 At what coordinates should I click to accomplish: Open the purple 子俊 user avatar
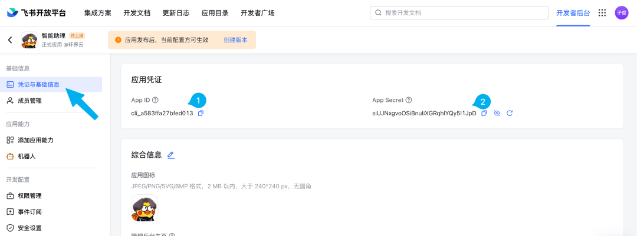point(621,13)
